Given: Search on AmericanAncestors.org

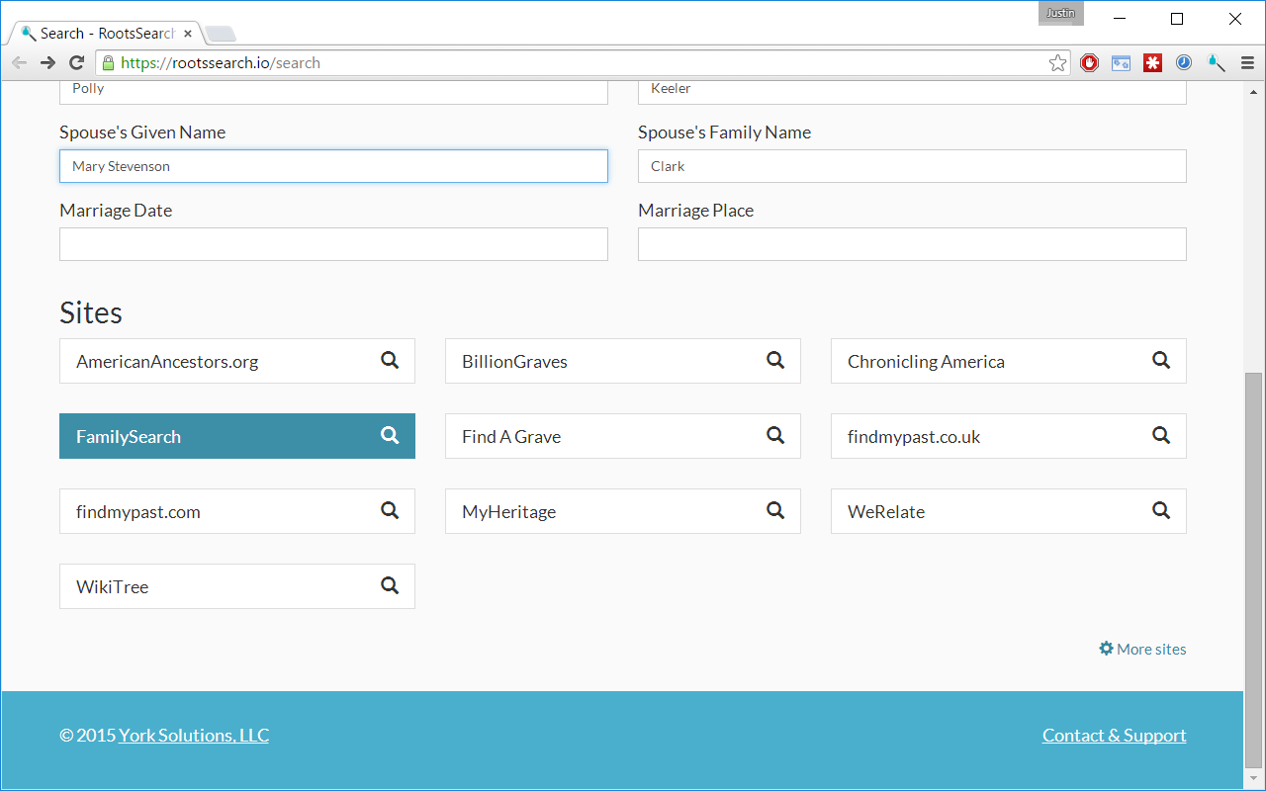Looking at the screenshot, I should pyautogui.click(x=237, y=361).
